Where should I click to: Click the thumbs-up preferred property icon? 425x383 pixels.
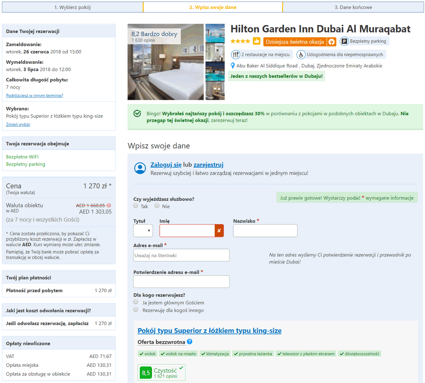[256, 41]
